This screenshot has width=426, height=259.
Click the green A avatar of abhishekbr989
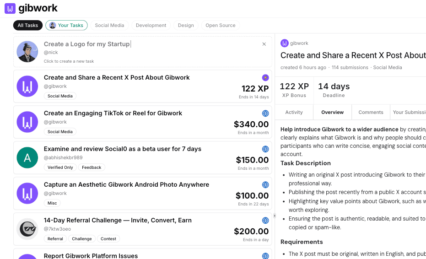[27, 157]
